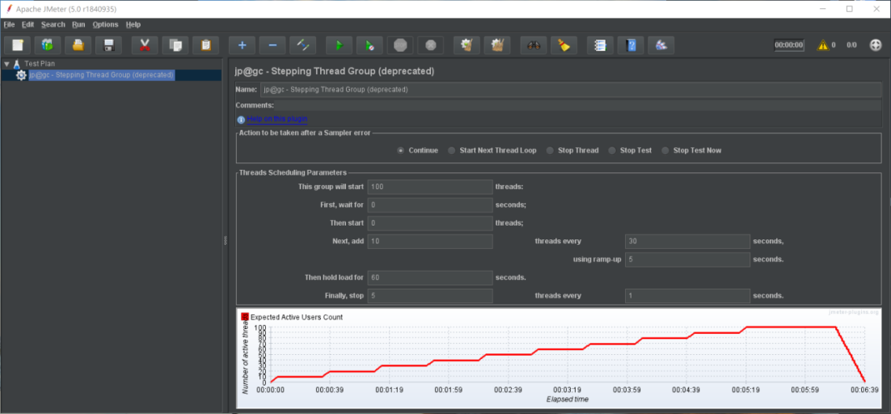Expand all with the plus icon
The width and height of the screenshot is (891, 414).
click(242, 44)
